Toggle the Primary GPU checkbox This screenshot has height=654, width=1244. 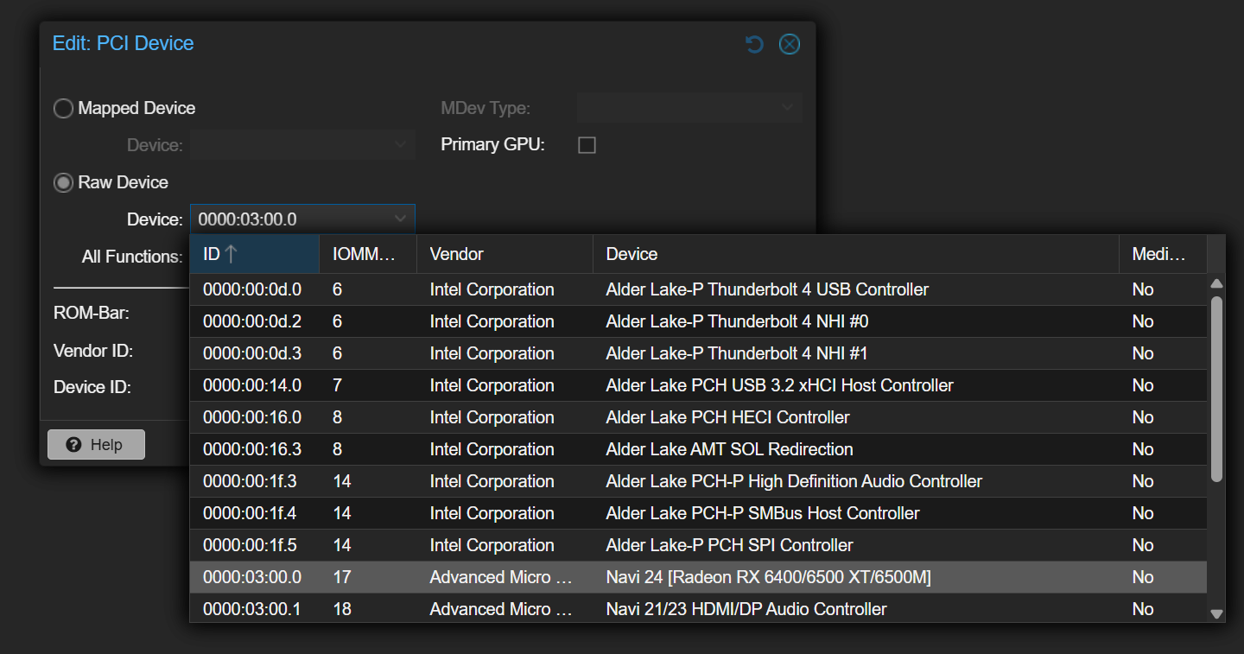tap(587, 145)
